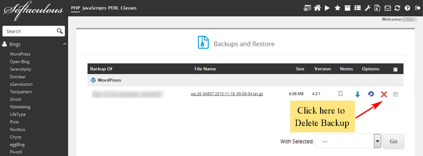Click the Backups and Restore zip icon

(203, 42)
